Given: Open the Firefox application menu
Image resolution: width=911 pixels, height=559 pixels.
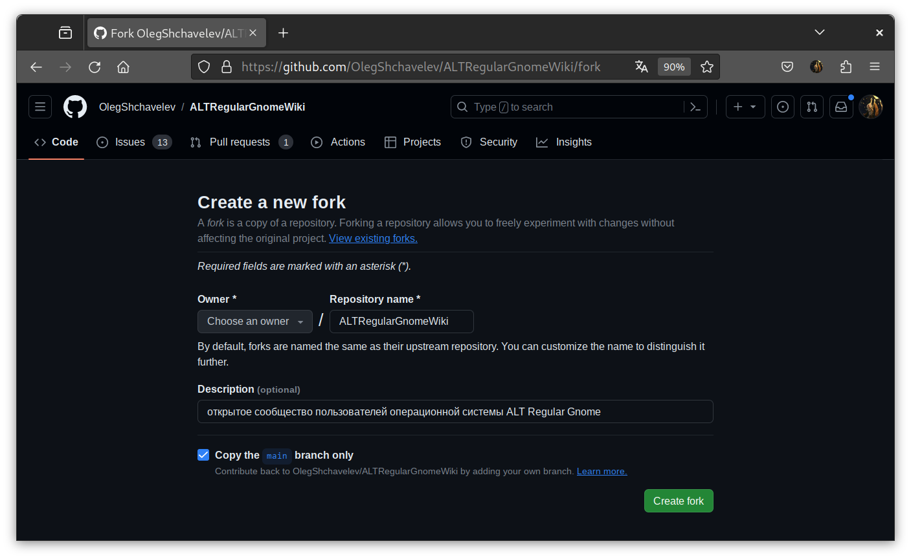Looking at the screenshot, I should pyautogui.click(x=875, y=67).
